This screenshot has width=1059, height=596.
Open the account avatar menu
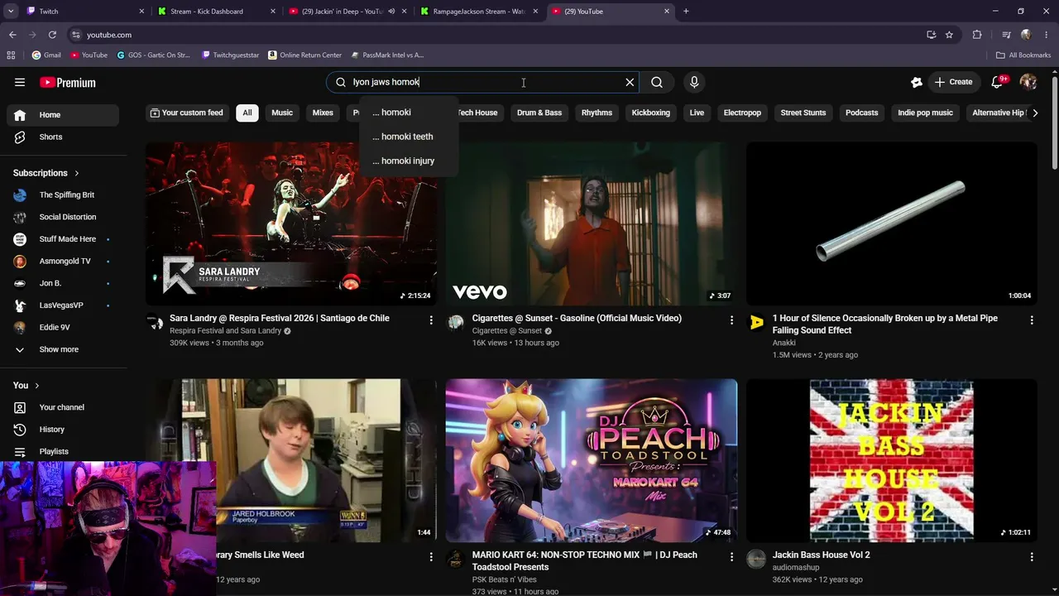1028,82
